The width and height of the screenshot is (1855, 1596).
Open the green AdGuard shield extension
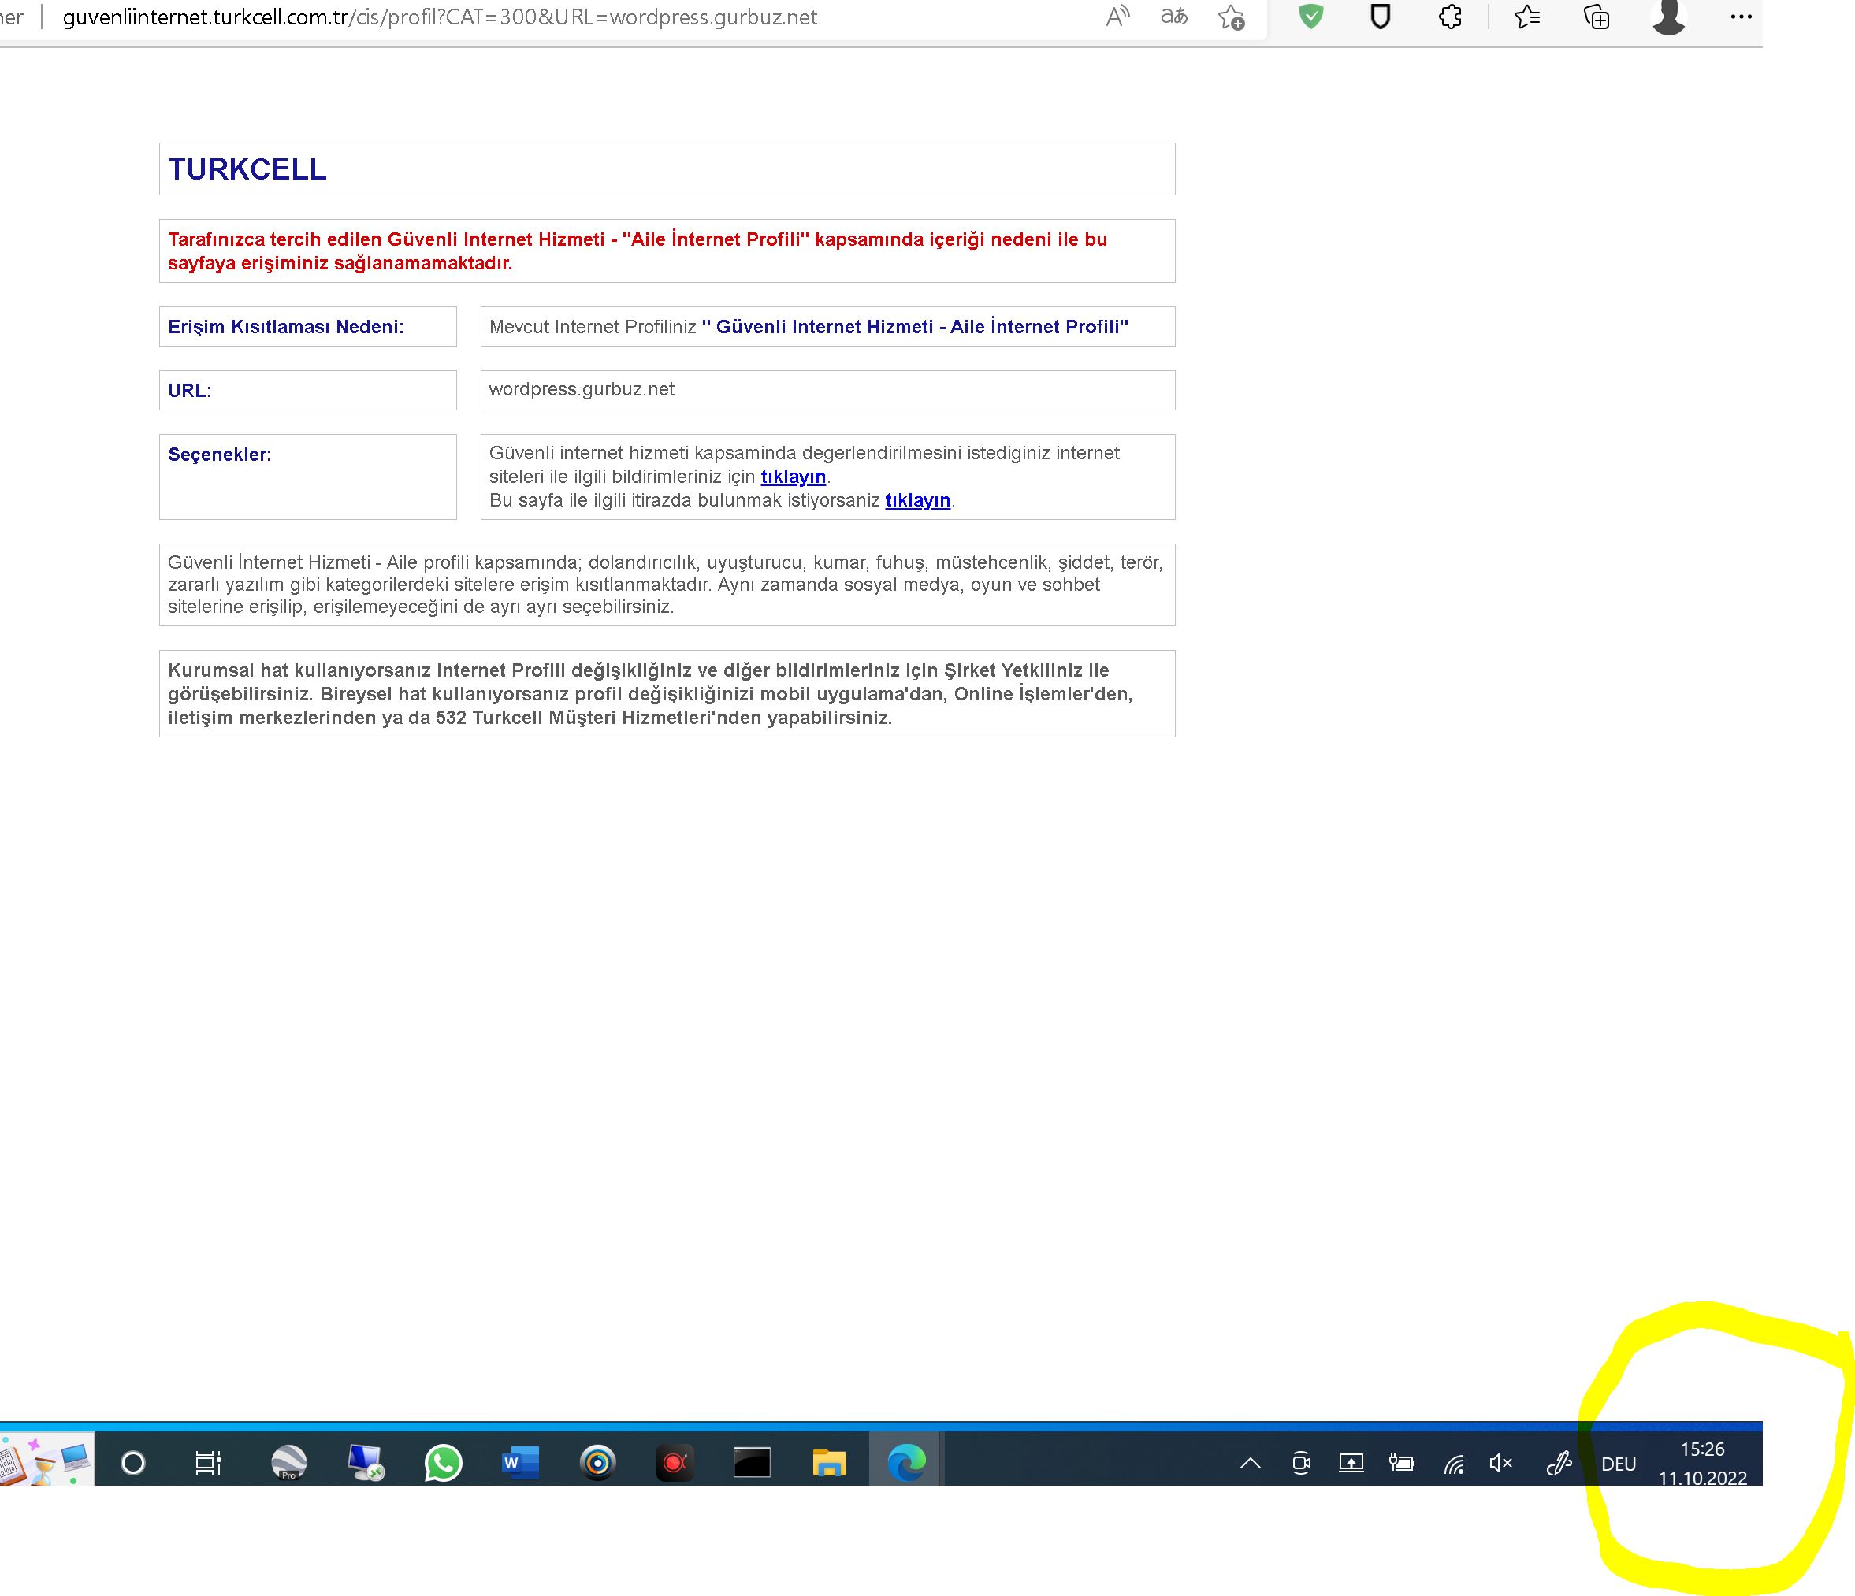tap(1310, 16)
